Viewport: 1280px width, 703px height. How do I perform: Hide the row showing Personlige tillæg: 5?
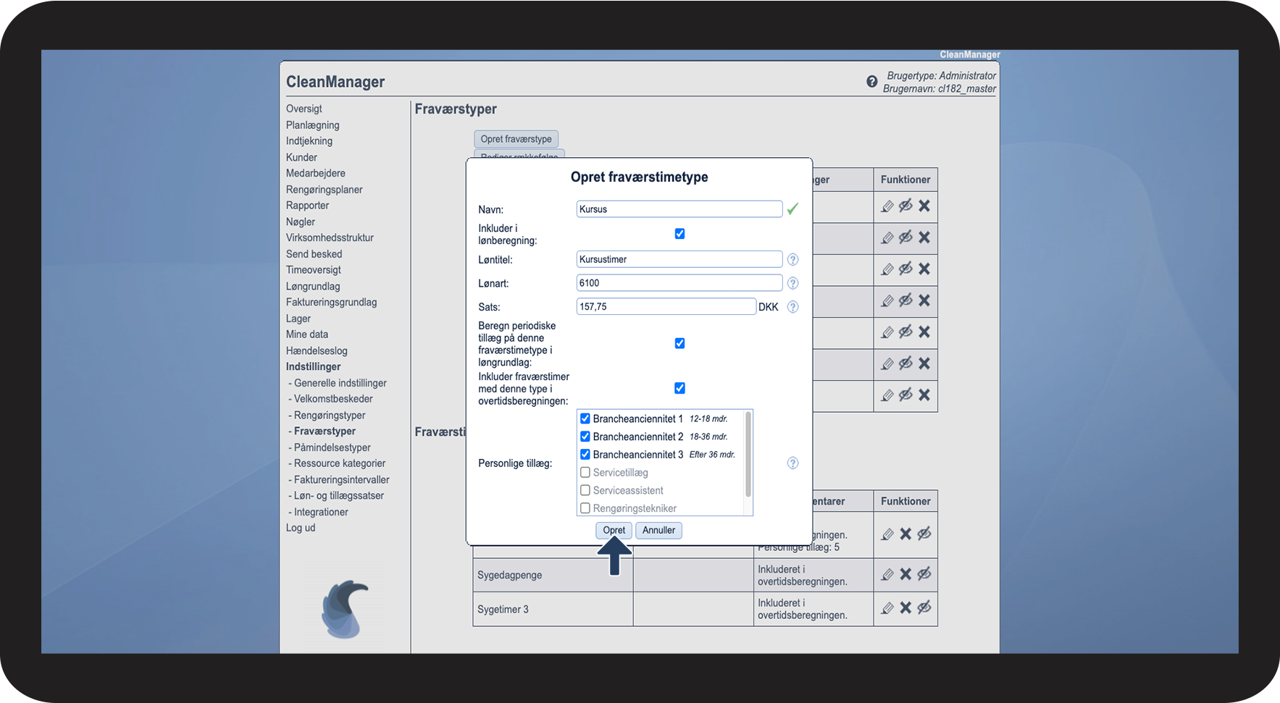[924, 534]
